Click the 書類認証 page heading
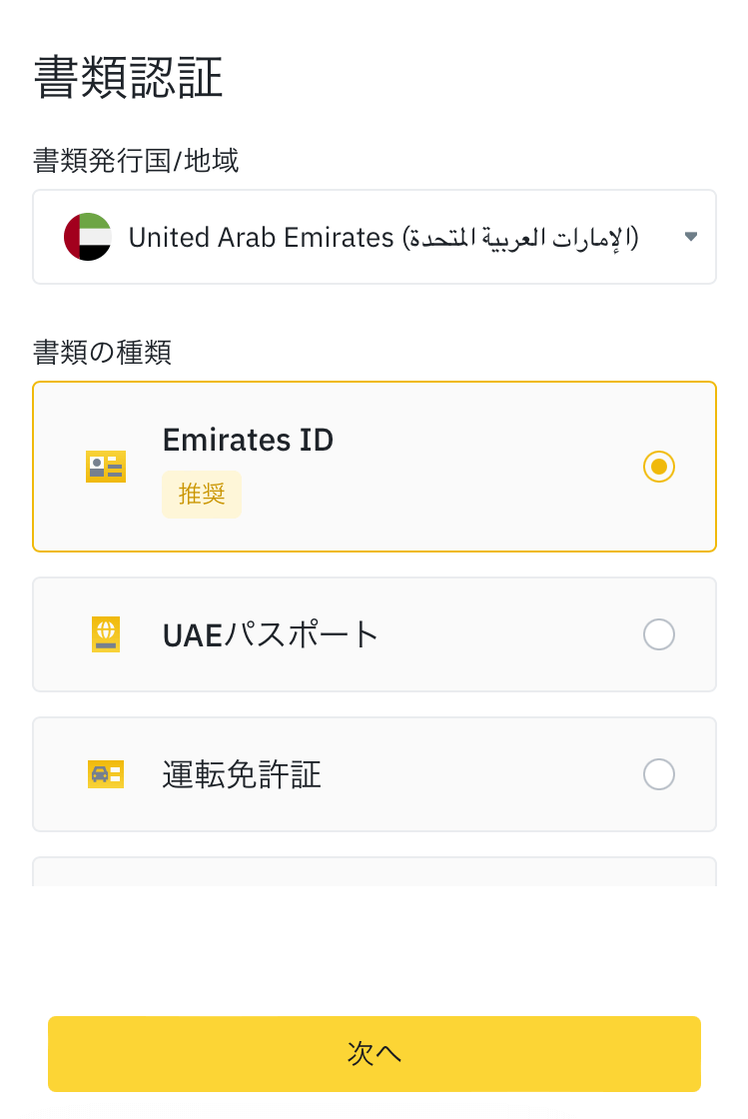 128,78
